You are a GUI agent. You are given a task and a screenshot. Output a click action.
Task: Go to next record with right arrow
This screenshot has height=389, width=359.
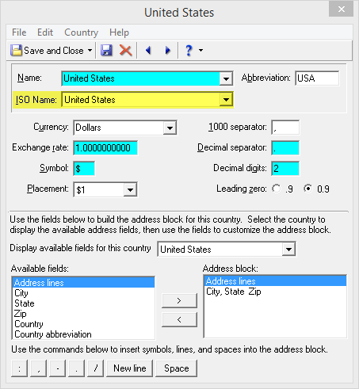coord(167,50)
